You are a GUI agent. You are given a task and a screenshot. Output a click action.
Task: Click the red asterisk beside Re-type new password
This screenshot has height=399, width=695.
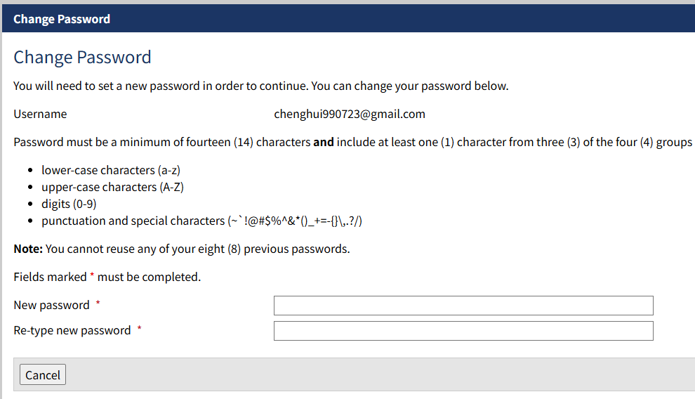click(x=139, y=329)
